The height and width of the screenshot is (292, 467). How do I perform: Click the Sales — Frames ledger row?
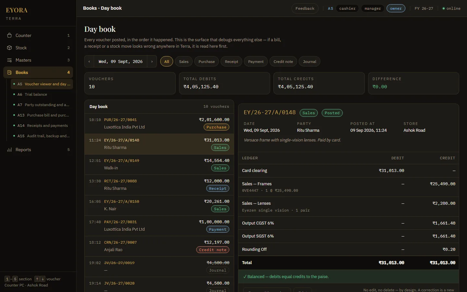(x=349, y=187)
